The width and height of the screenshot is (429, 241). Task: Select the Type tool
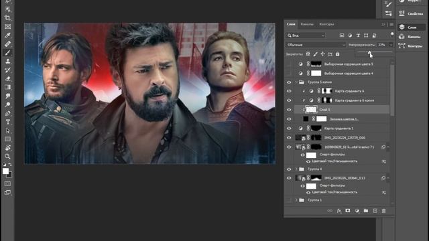click(x=7, y=122)
